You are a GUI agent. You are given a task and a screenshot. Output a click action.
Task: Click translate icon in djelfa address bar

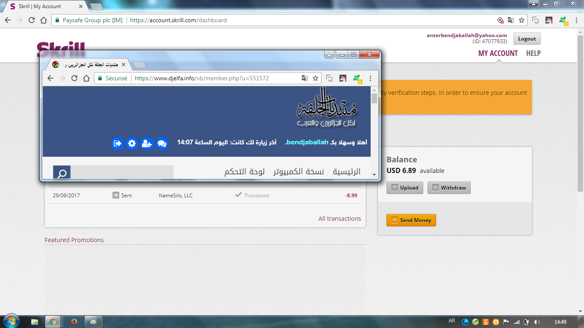click(x=305, y=78)
